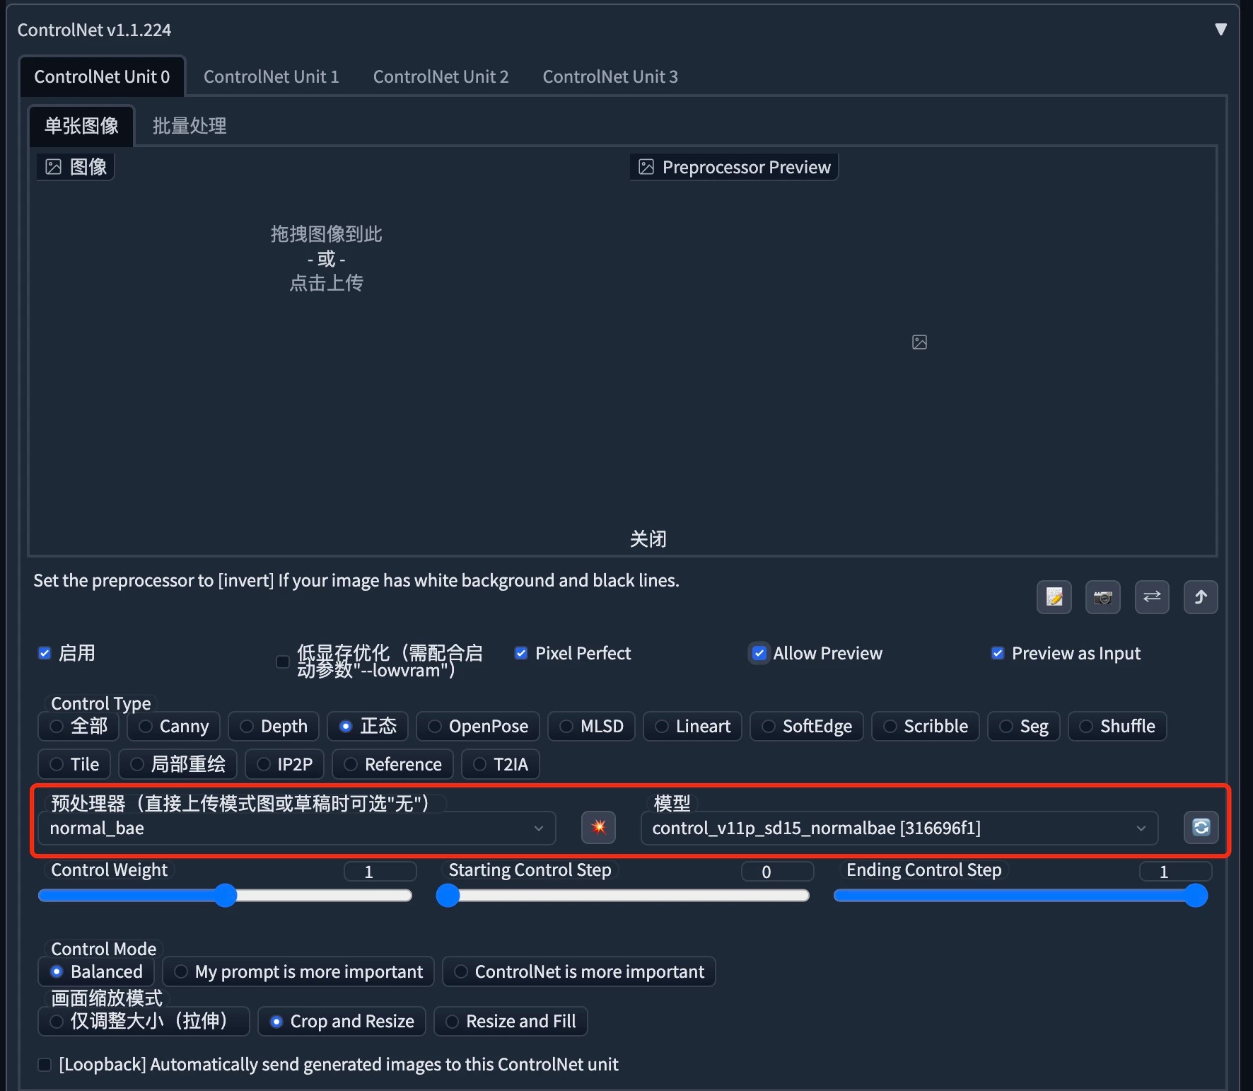This screenshot has height=1091, width=1253.
Task: Enable the Pixel Perfect checkbox
Action: 521,653
